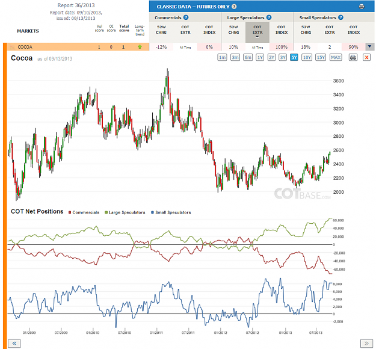376x349 pixels.
Task: Click the printer icon in Classic Data header
Action: [362, 7]
